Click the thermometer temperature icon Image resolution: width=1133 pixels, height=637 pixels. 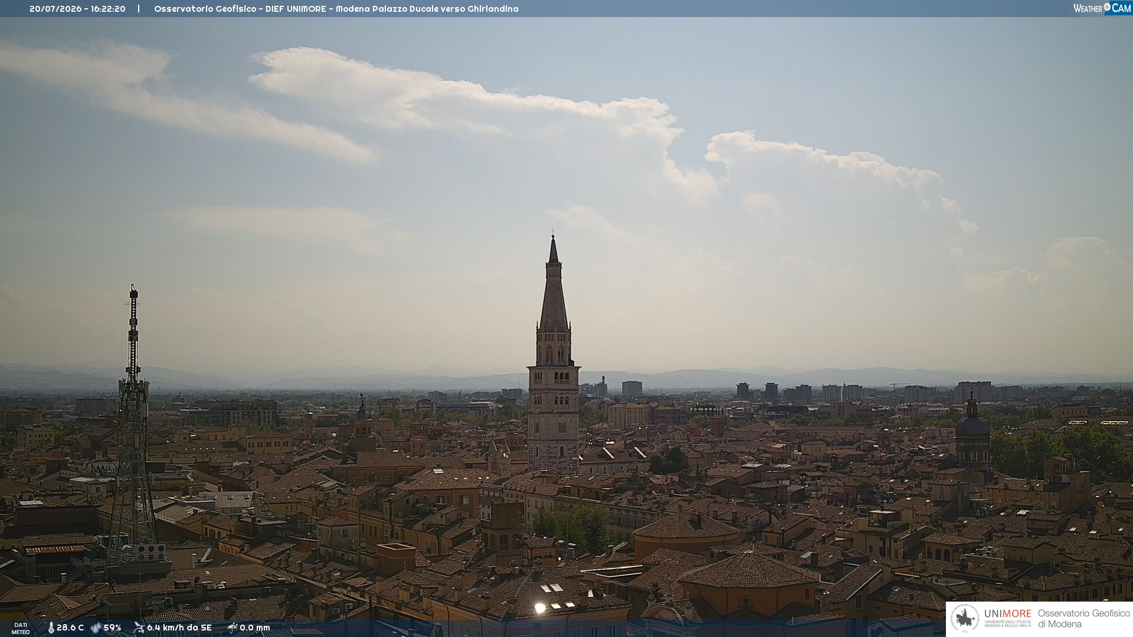pyautogui.click(x=51, y=628)
